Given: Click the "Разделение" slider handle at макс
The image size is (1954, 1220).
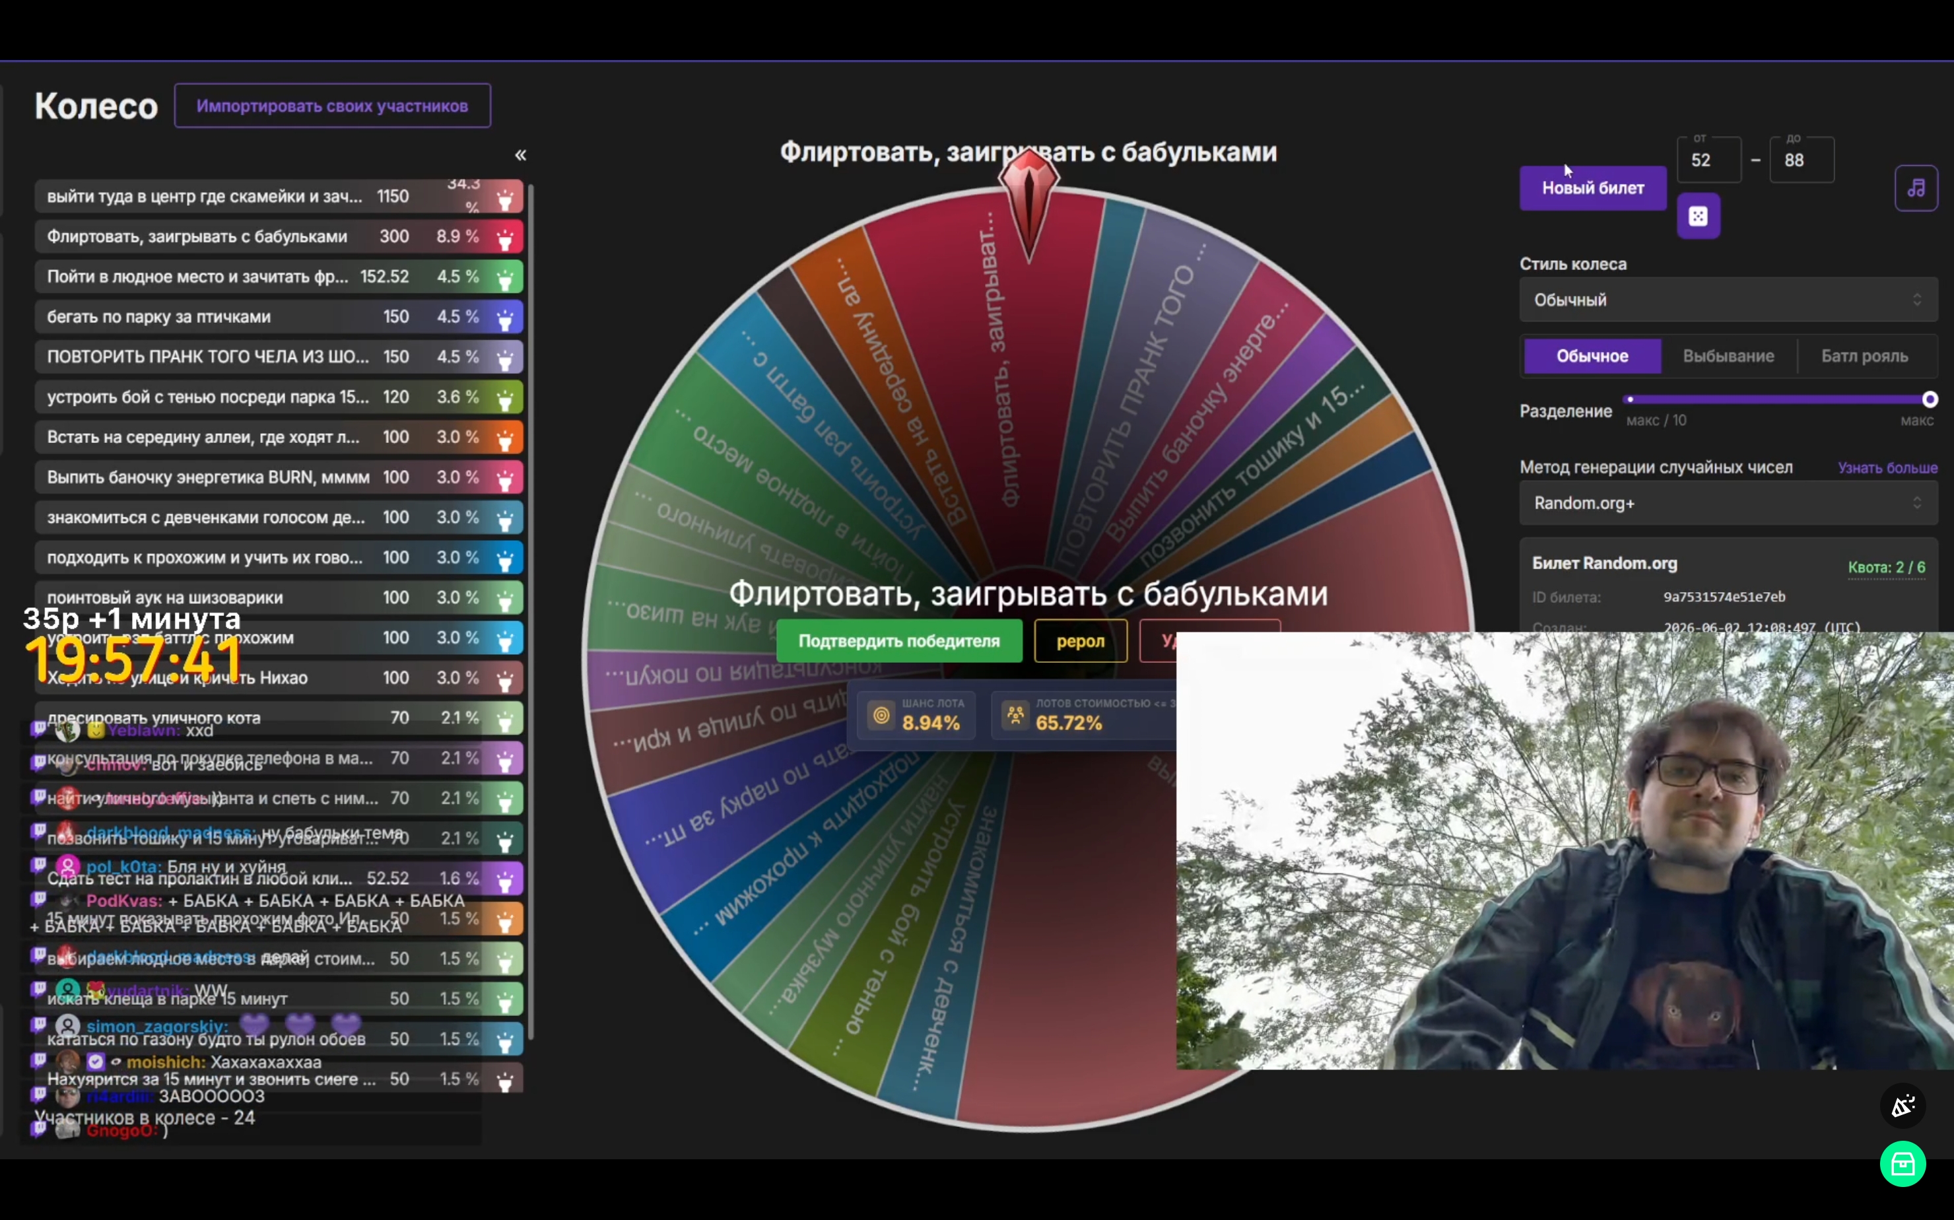Looking at the screenshot, I should (1929, 399).
